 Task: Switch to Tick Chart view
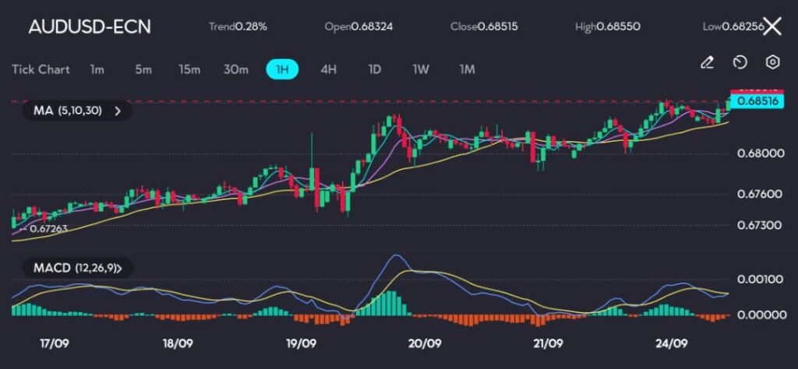click(x=41, y=69)
